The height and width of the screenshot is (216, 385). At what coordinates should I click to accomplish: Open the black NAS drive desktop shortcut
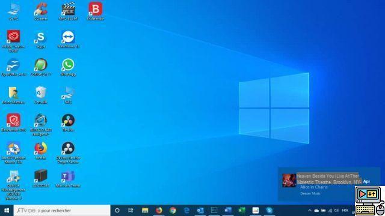pyautogui.click(x=41, y=179)
